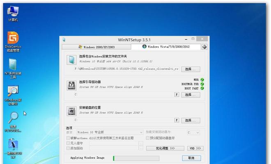Toggle 添加驱动 checkbox
The height and width of the screenshot is (164, 271).
tap(68, 148)
